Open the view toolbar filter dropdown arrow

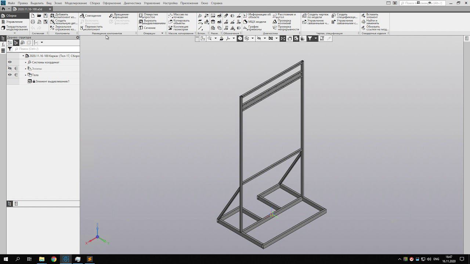coord(315,38)
